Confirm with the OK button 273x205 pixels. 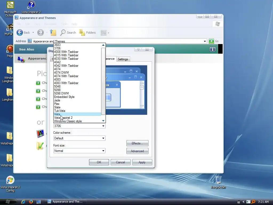coord(99,162)
